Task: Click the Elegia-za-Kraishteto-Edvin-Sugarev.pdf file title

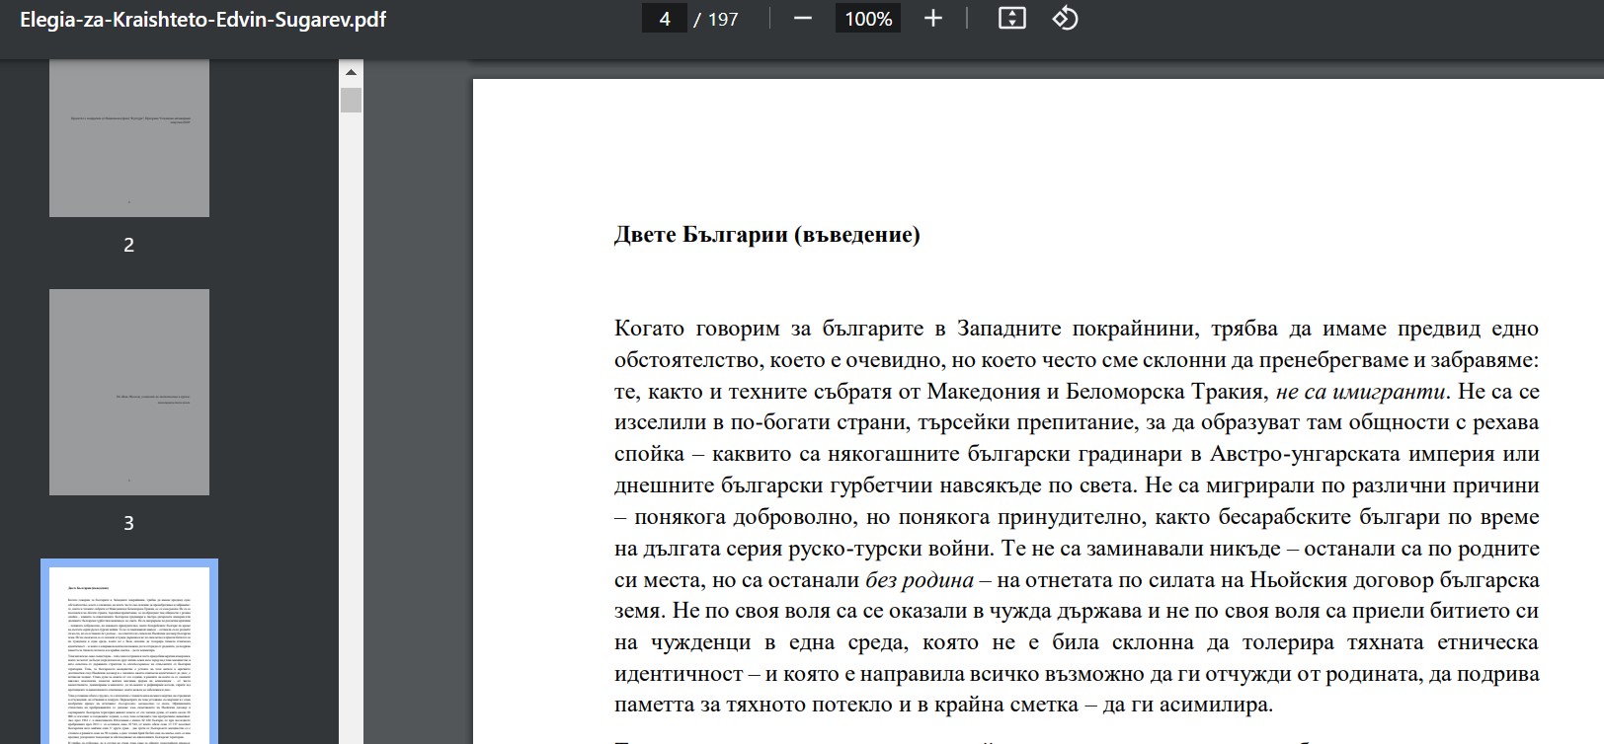Action: [202, 19]
